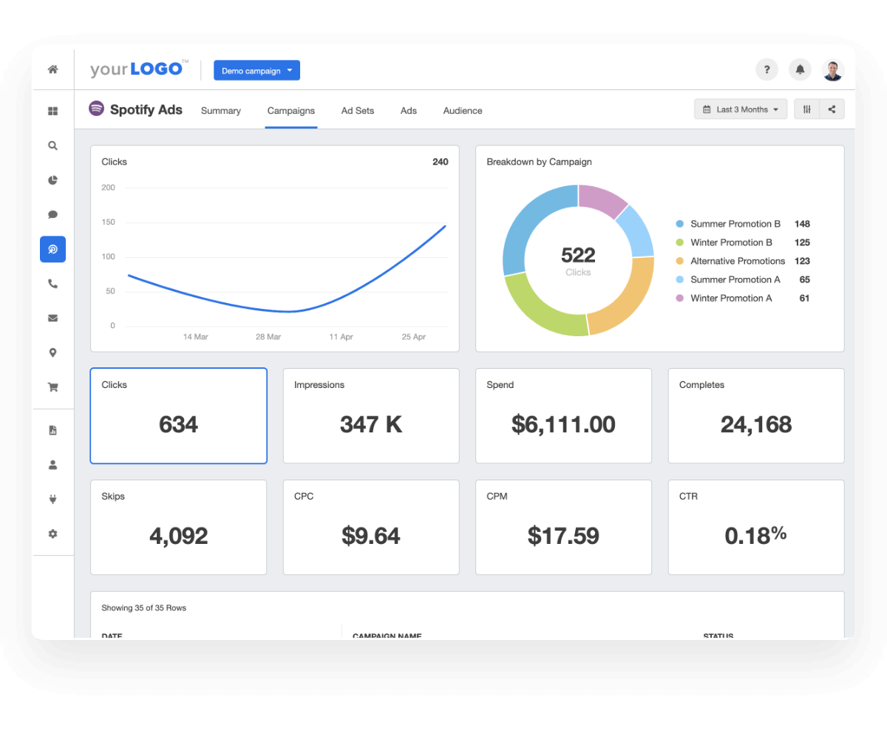This screenshot has width=887, height=739.
Task: Switch to the Ad Sets tab
Action: (x=358, y=111)
